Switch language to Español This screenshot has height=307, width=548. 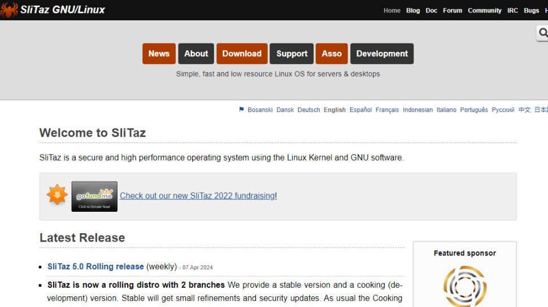360,110
